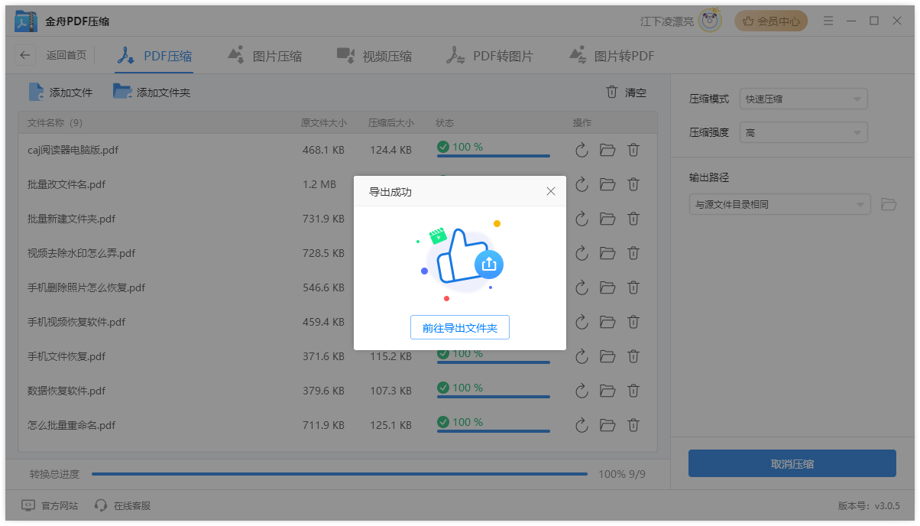Open the 输出路径 dropdown
Screen dimensions: 920x526
(779, 205)
